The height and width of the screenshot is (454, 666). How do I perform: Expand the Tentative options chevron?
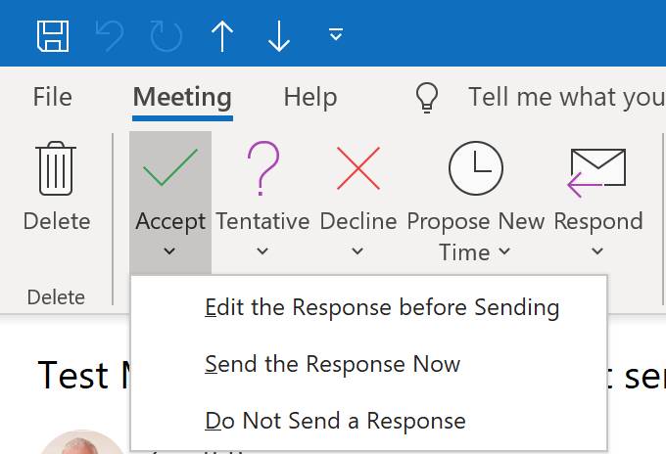(262, 251)
